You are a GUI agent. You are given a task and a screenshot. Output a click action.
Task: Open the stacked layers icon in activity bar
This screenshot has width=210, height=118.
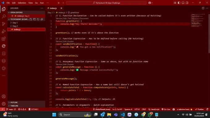(4, 61)
